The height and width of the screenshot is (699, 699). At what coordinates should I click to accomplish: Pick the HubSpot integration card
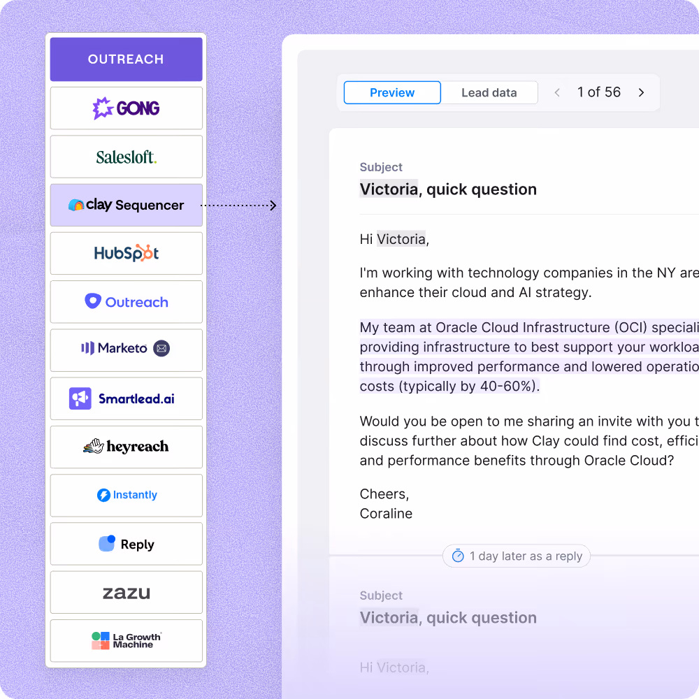[126, 253]
